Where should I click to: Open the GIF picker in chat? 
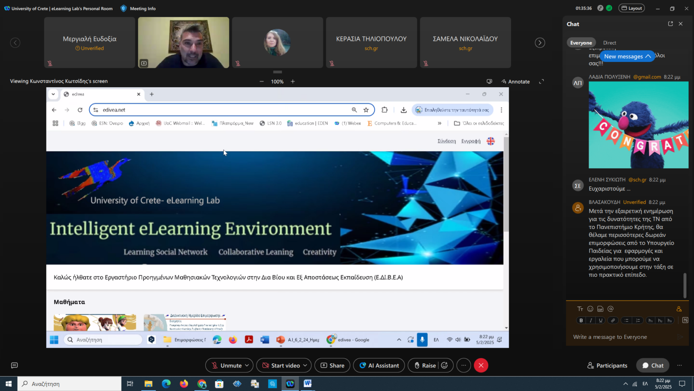600,309
